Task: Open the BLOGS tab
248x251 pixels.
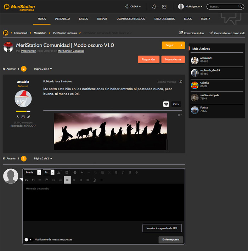Action: [x=188, y=19]
